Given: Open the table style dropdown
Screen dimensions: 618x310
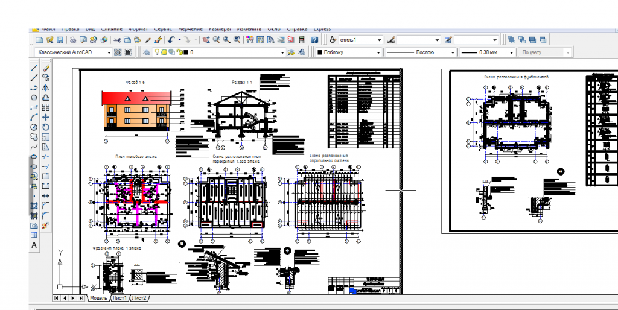Looking at the screenshot, I should coord(495,40).
